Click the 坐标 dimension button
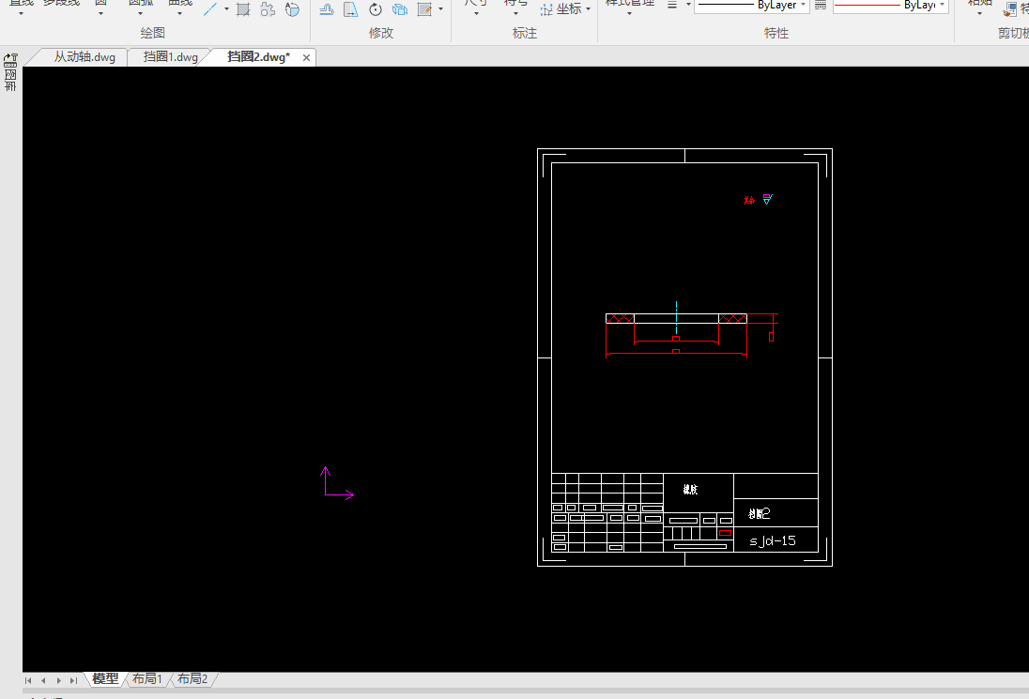The height and width of the screenshot is (699, 1029). (x=561, y=9)
